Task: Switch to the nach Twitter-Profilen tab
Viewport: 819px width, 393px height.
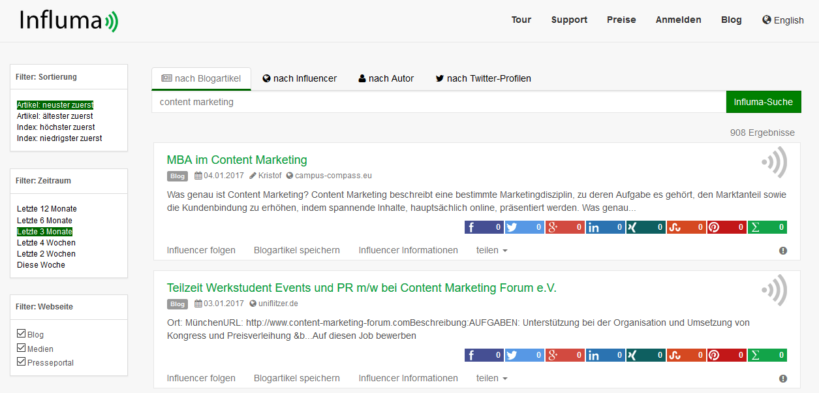Action: coord(484,78)
